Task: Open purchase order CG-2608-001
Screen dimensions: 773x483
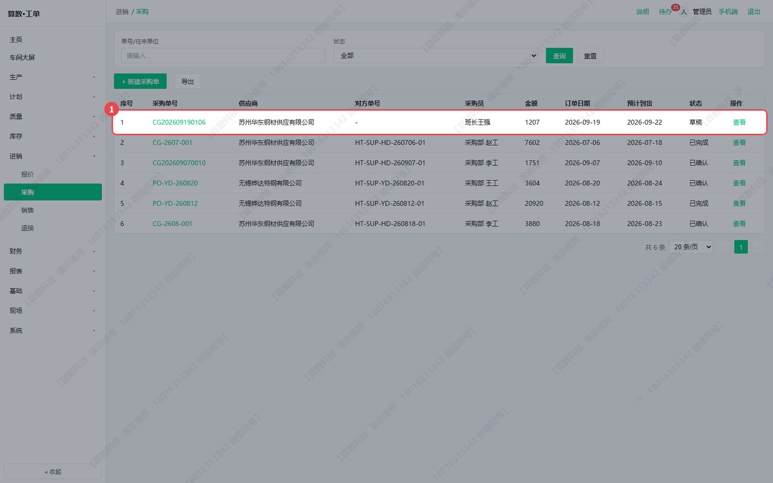Action: pos(172,224)
